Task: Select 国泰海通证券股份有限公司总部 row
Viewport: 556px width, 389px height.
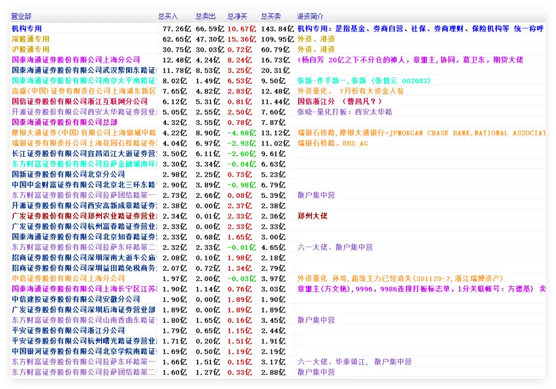Action: pyautogui.click(x=64, y=122)
